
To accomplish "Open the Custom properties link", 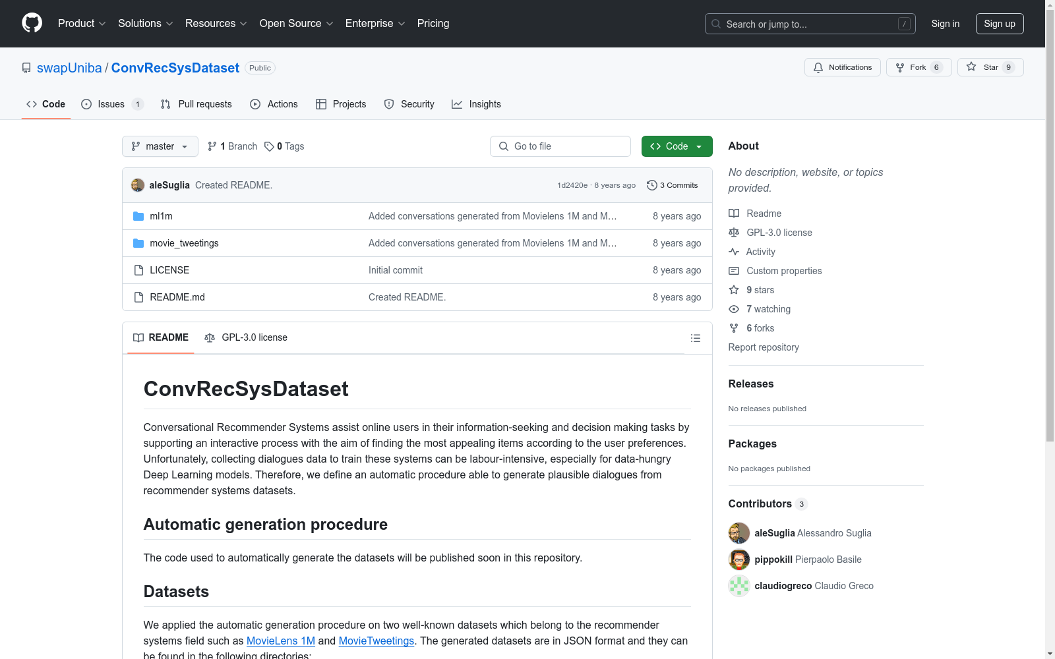I will tap(775, 271).
